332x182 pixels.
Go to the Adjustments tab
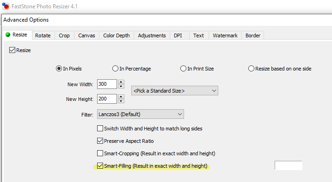click(x=152, y=35)
